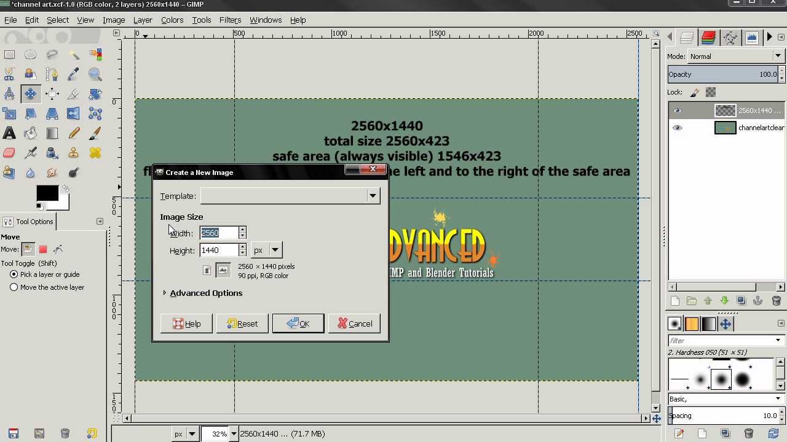Select the Ellipse Select tool
Image resolution: width=787 pixels, height=442 pixels.
point(30,55)
